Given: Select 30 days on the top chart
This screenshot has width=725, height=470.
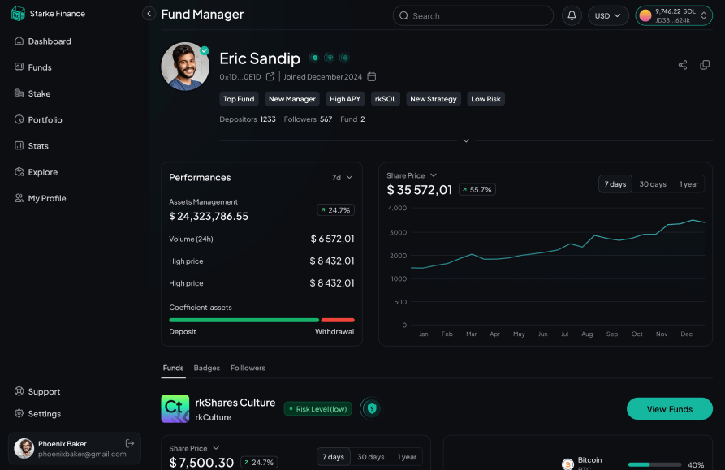Looking at the screenshot, I should pos(653,184).
